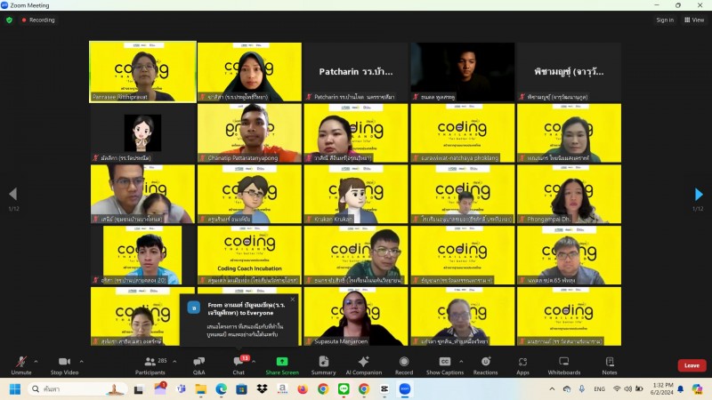Expand video options arrow beside Stop Video
The height and width of the screenshot is (400, 712).
(81, 362)
